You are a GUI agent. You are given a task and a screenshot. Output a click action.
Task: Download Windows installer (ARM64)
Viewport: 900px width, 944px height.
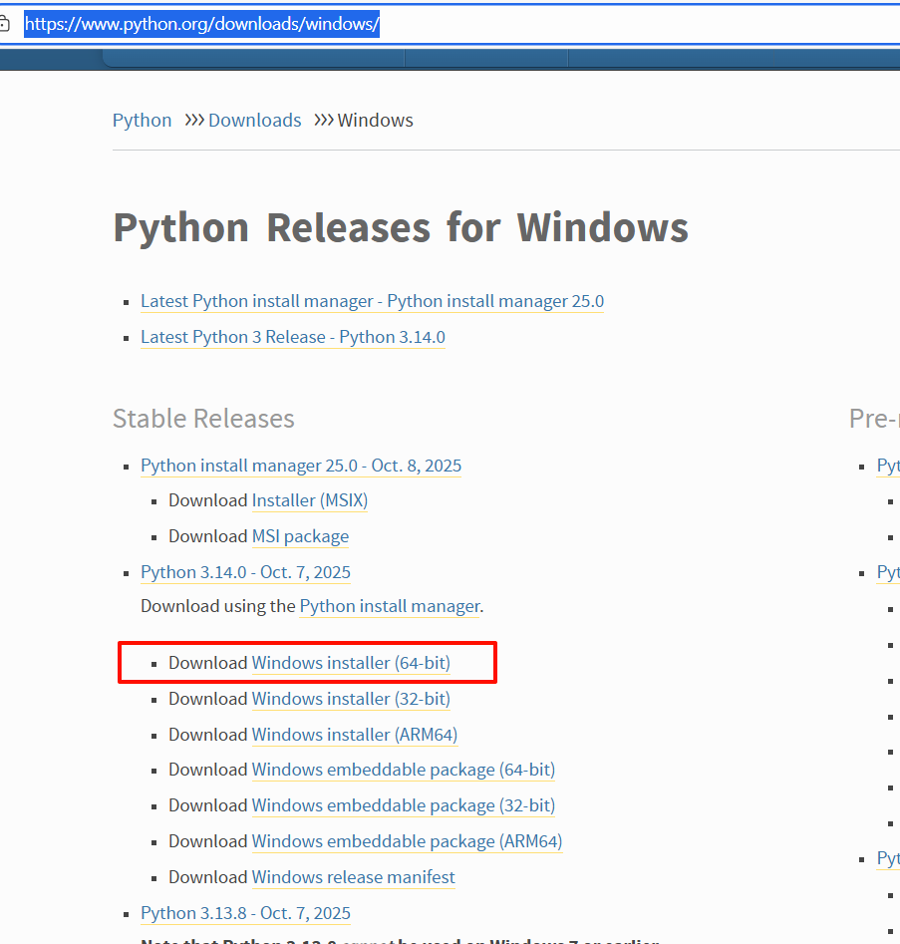pos(354,735)
